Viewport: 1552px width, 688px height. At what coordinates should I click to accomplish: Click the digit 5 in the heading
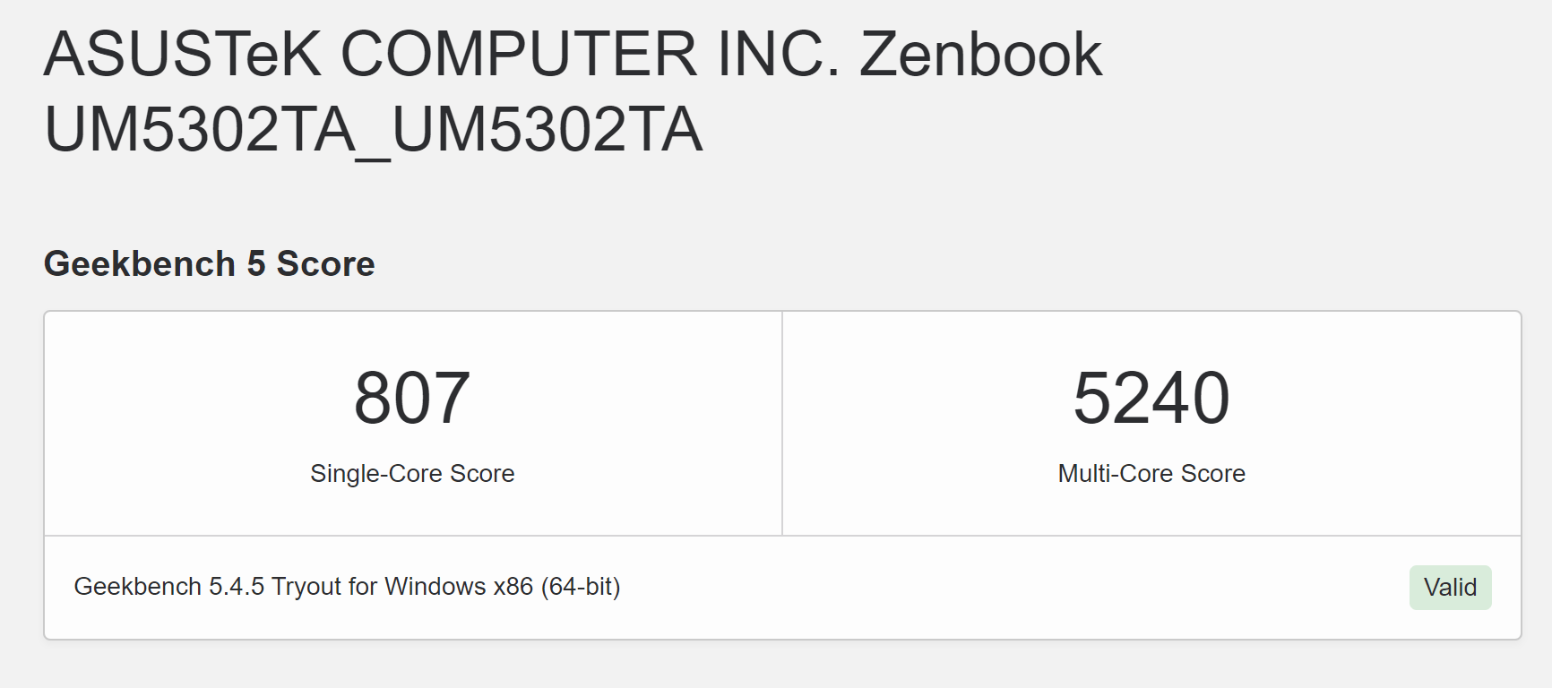tap(256, 264)
